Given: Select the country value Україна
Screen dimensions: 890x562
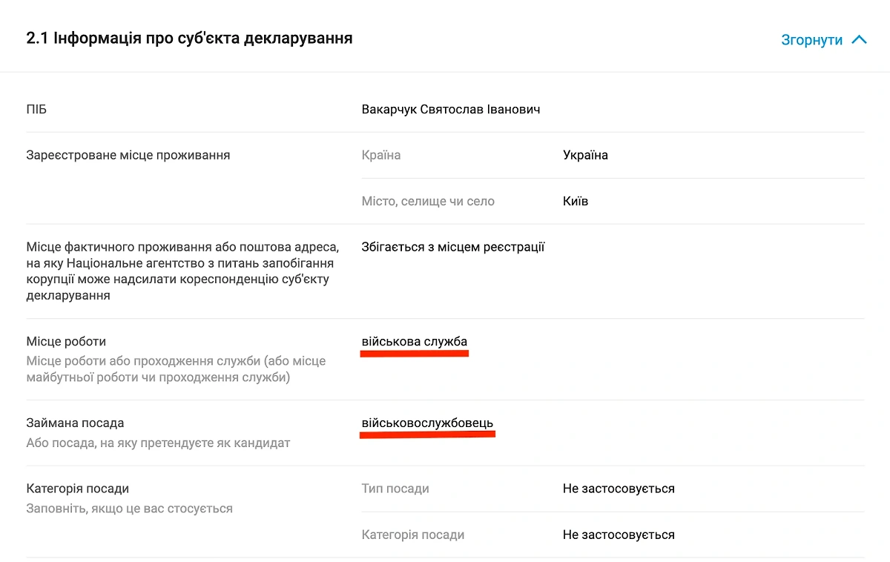Looking at the screenshot, I should pyautogui.click(x=585, y=155).
